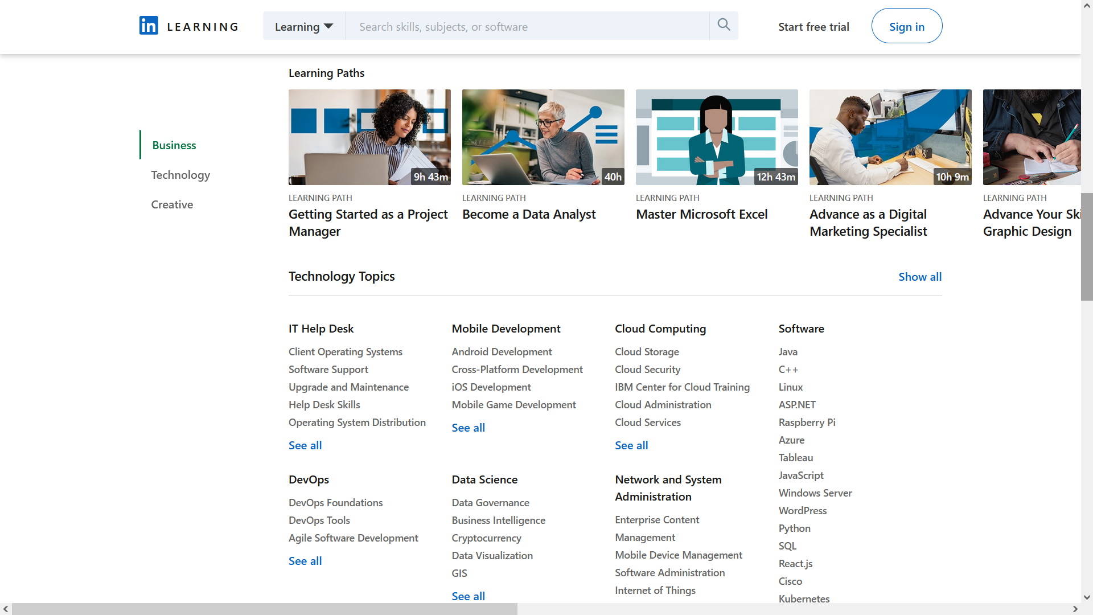Open the Python software topic
This screenshot has height=615, width=1093.
pyautogui.click(x=795, y=528)
